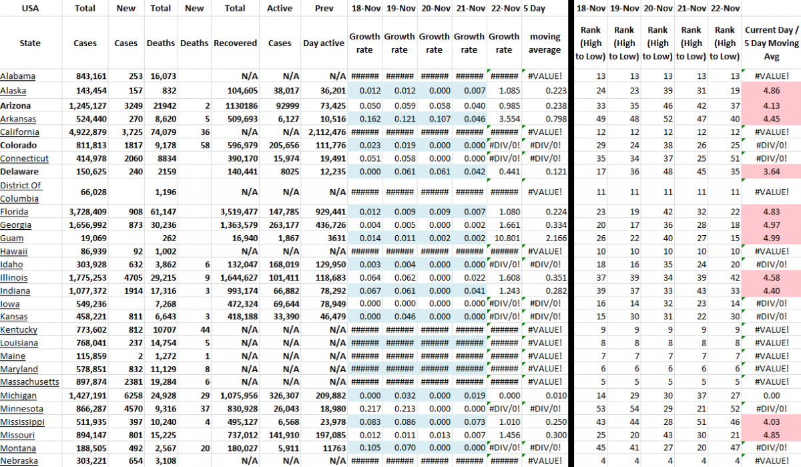The width and height of the screenshot is (801, 467).
Task: Select the Guam state link
Action: point(11,238)
